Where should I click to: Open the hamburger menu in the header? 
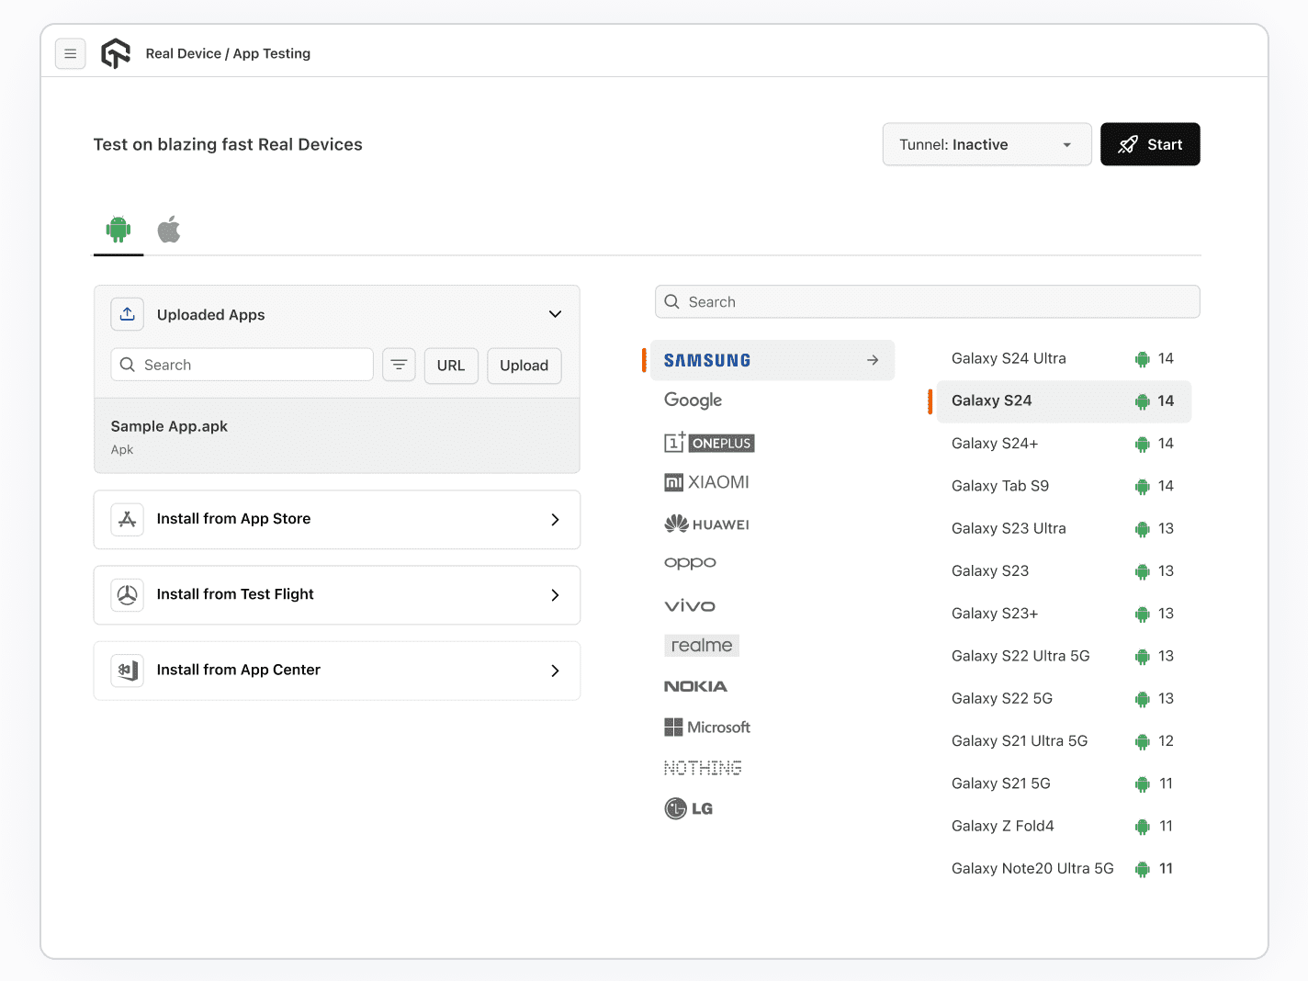point(71,53)
